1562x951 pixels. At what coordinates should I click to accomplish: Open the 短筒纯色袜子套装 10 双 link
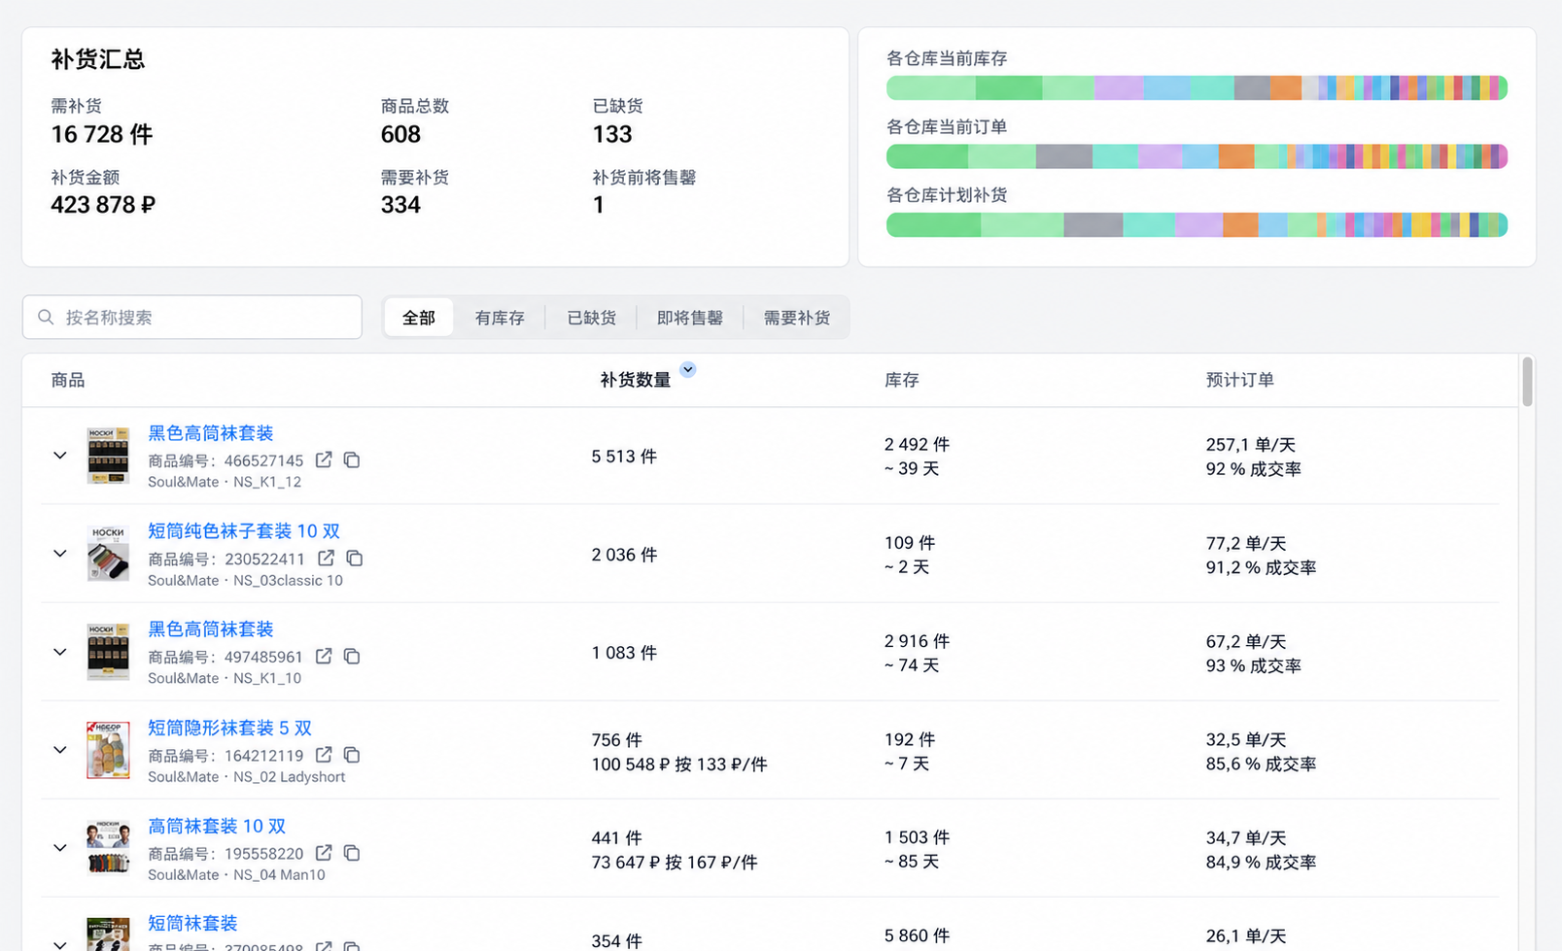[244, 531]
